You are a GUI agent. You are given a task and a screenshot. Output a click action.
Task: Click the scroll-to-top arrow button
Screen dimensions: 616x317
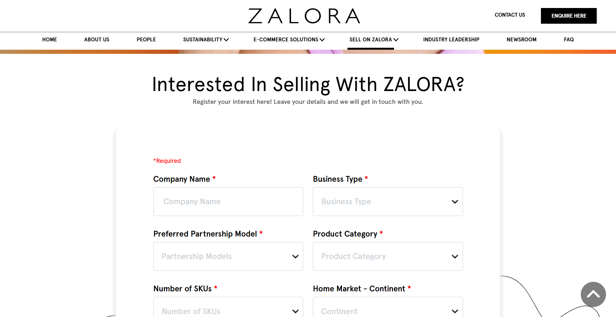[x=593, y=295]
